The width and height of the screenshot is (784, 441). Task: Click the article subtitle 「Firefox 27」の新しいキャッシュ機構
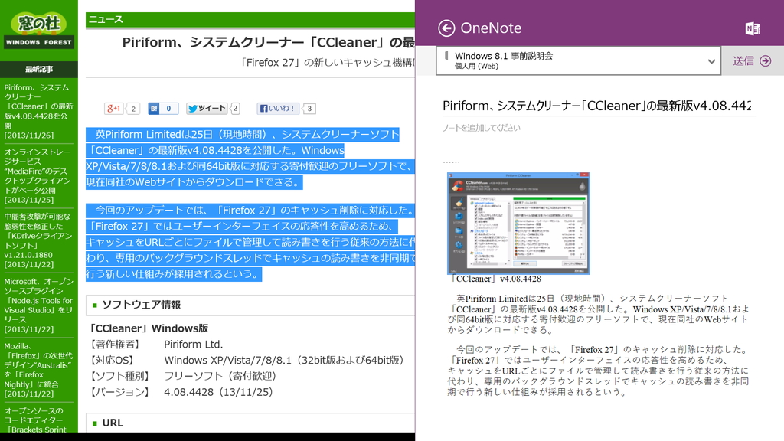327,63
